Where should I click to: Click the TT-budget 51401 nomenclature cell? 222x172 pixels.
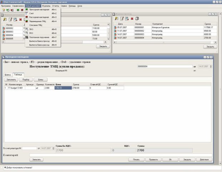16,88
